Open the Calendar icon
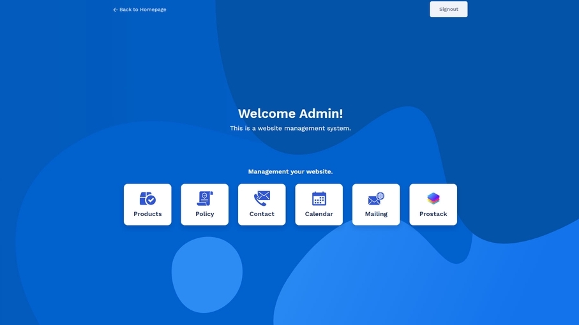579x325 pixels. [319, 199]
